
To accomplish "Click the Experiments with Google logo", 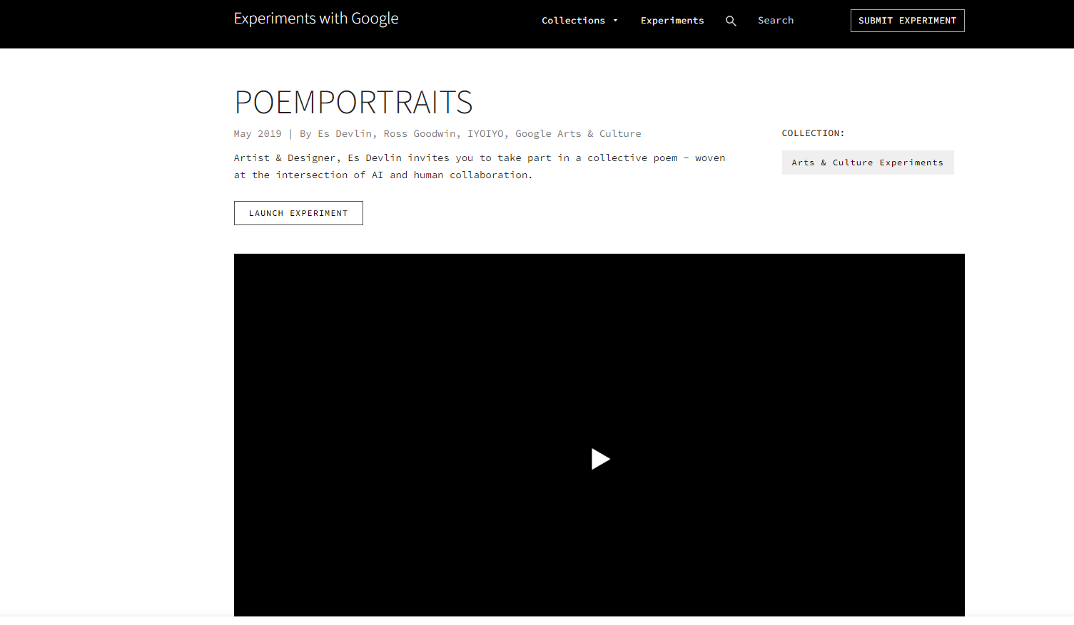I will click(x=316, y=19).
